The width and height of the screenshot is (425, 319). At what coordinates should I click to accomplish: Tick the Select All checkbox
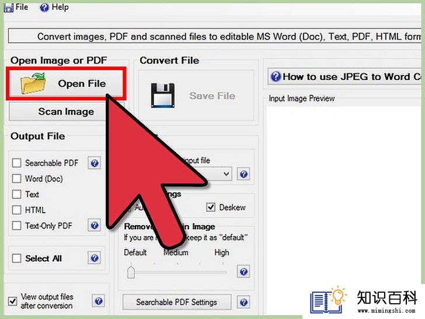[16, 258]
